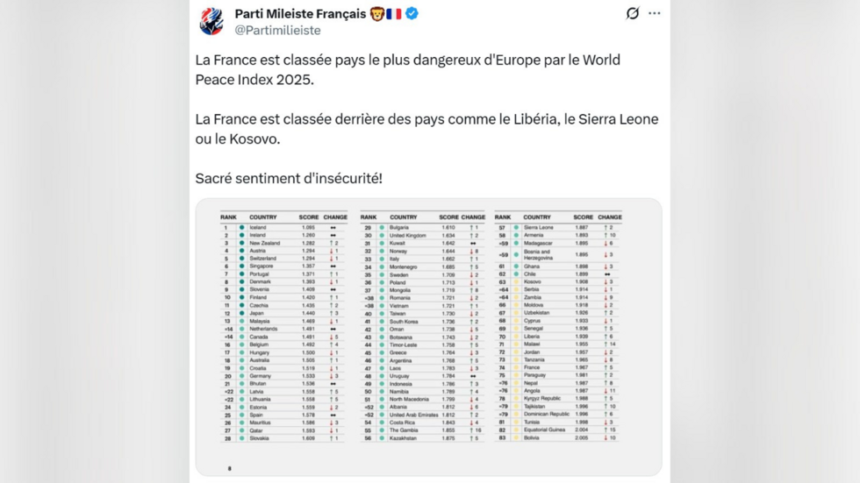Open the @Partimilieiste handle link
Image resolution: width=860 pixels, height=483 pixels.
(277, 30)
